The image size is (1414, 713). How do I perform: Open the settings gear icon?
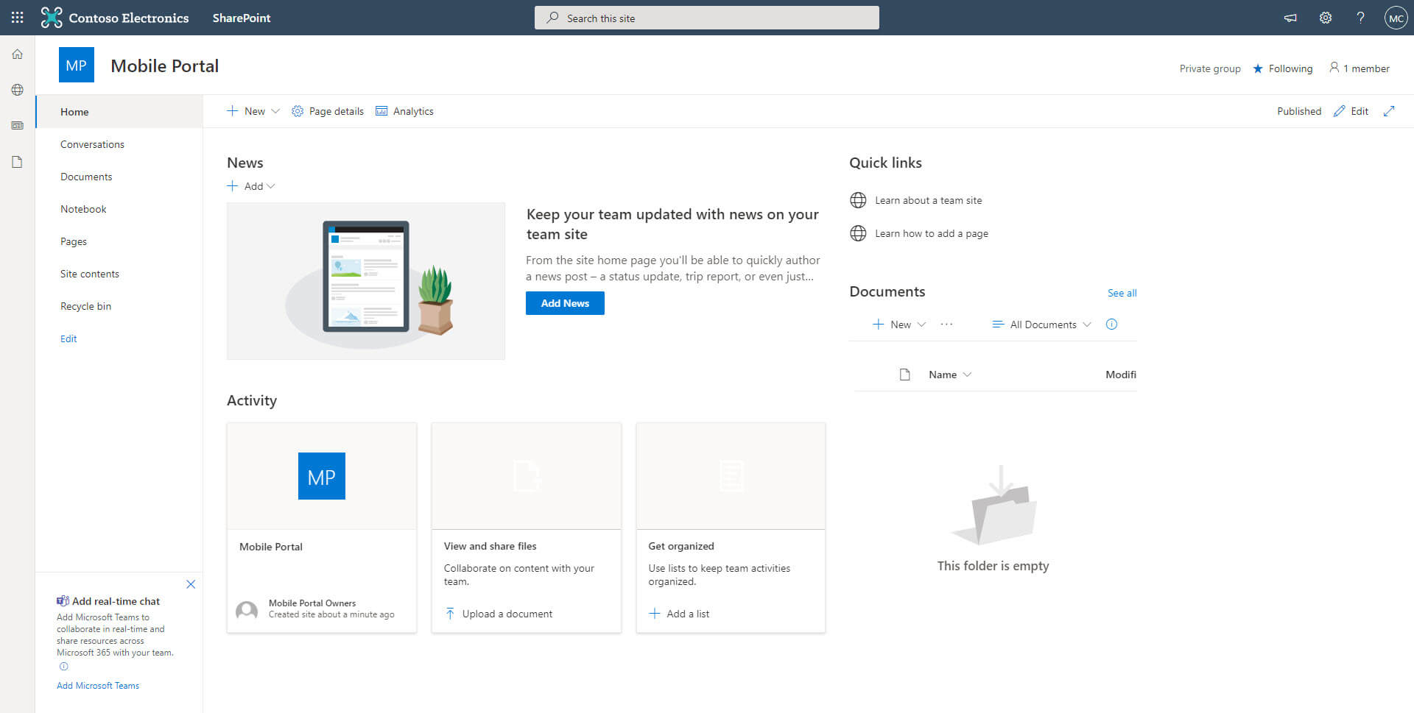[x=1326, y=18]
